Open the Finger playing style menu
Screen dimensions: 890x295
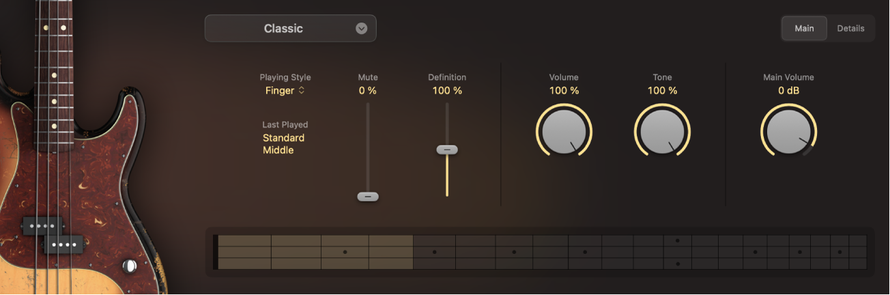[280, 91]
